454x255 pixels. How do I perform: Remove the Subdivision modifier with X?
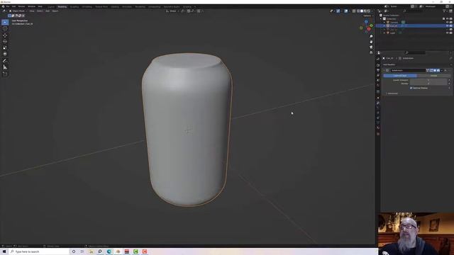click(x=445, y=70)
